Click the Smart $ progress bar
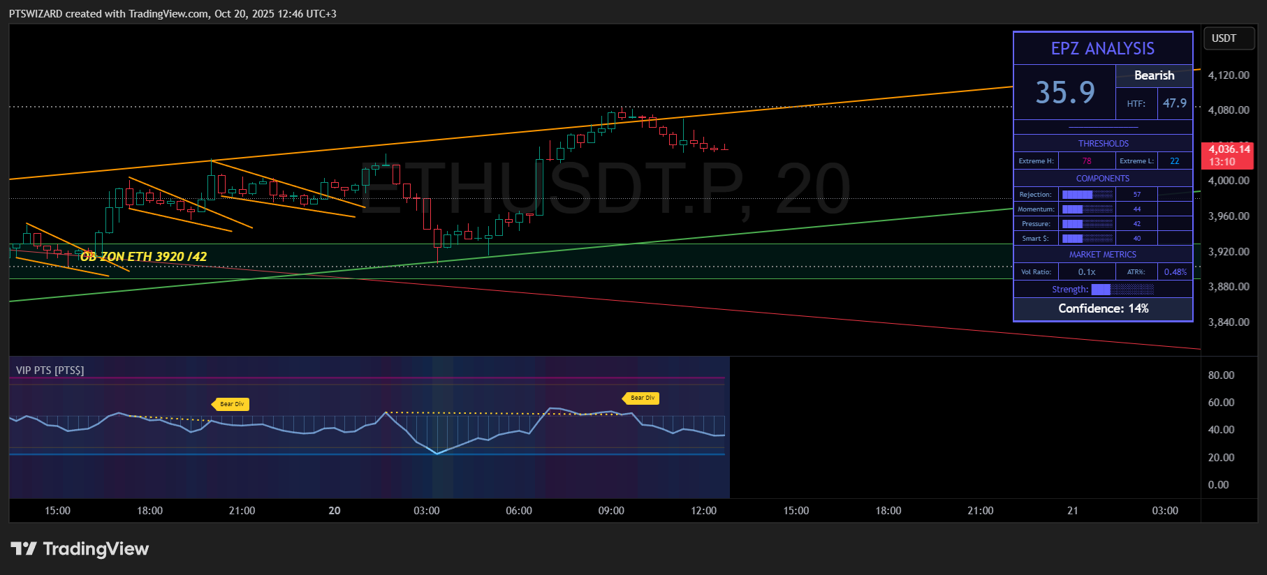Screen dimensions: 1267x575 (1087, 239)
